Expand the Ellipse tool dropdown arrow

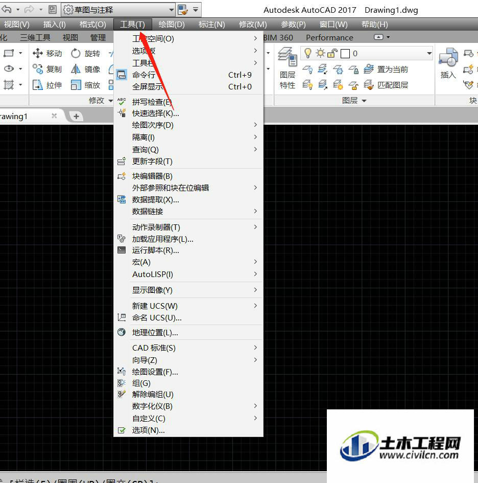[20, 68]
